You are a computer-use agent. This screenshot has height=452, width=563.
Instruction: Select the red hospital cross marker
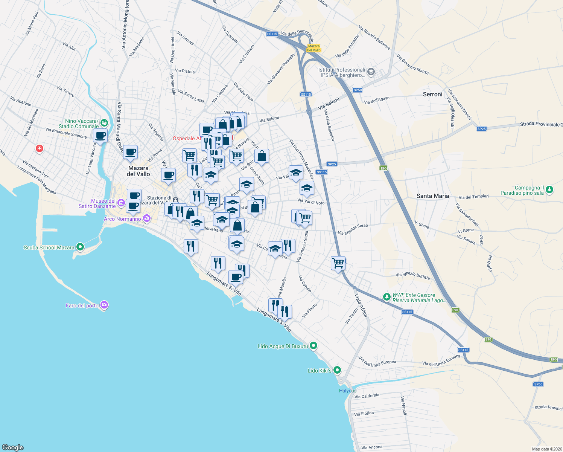click(39, 149)
